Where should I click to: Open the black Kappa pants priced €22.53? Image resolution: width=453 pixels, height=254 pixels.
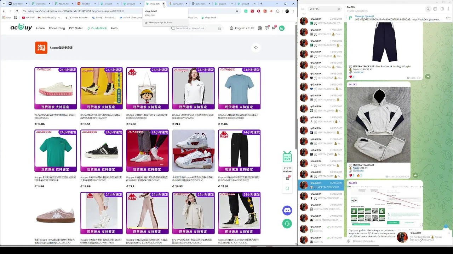pos(239,151)
